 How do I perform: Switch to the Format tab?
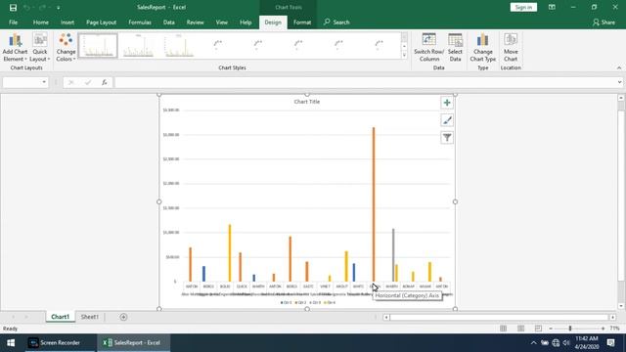(302, 22)
